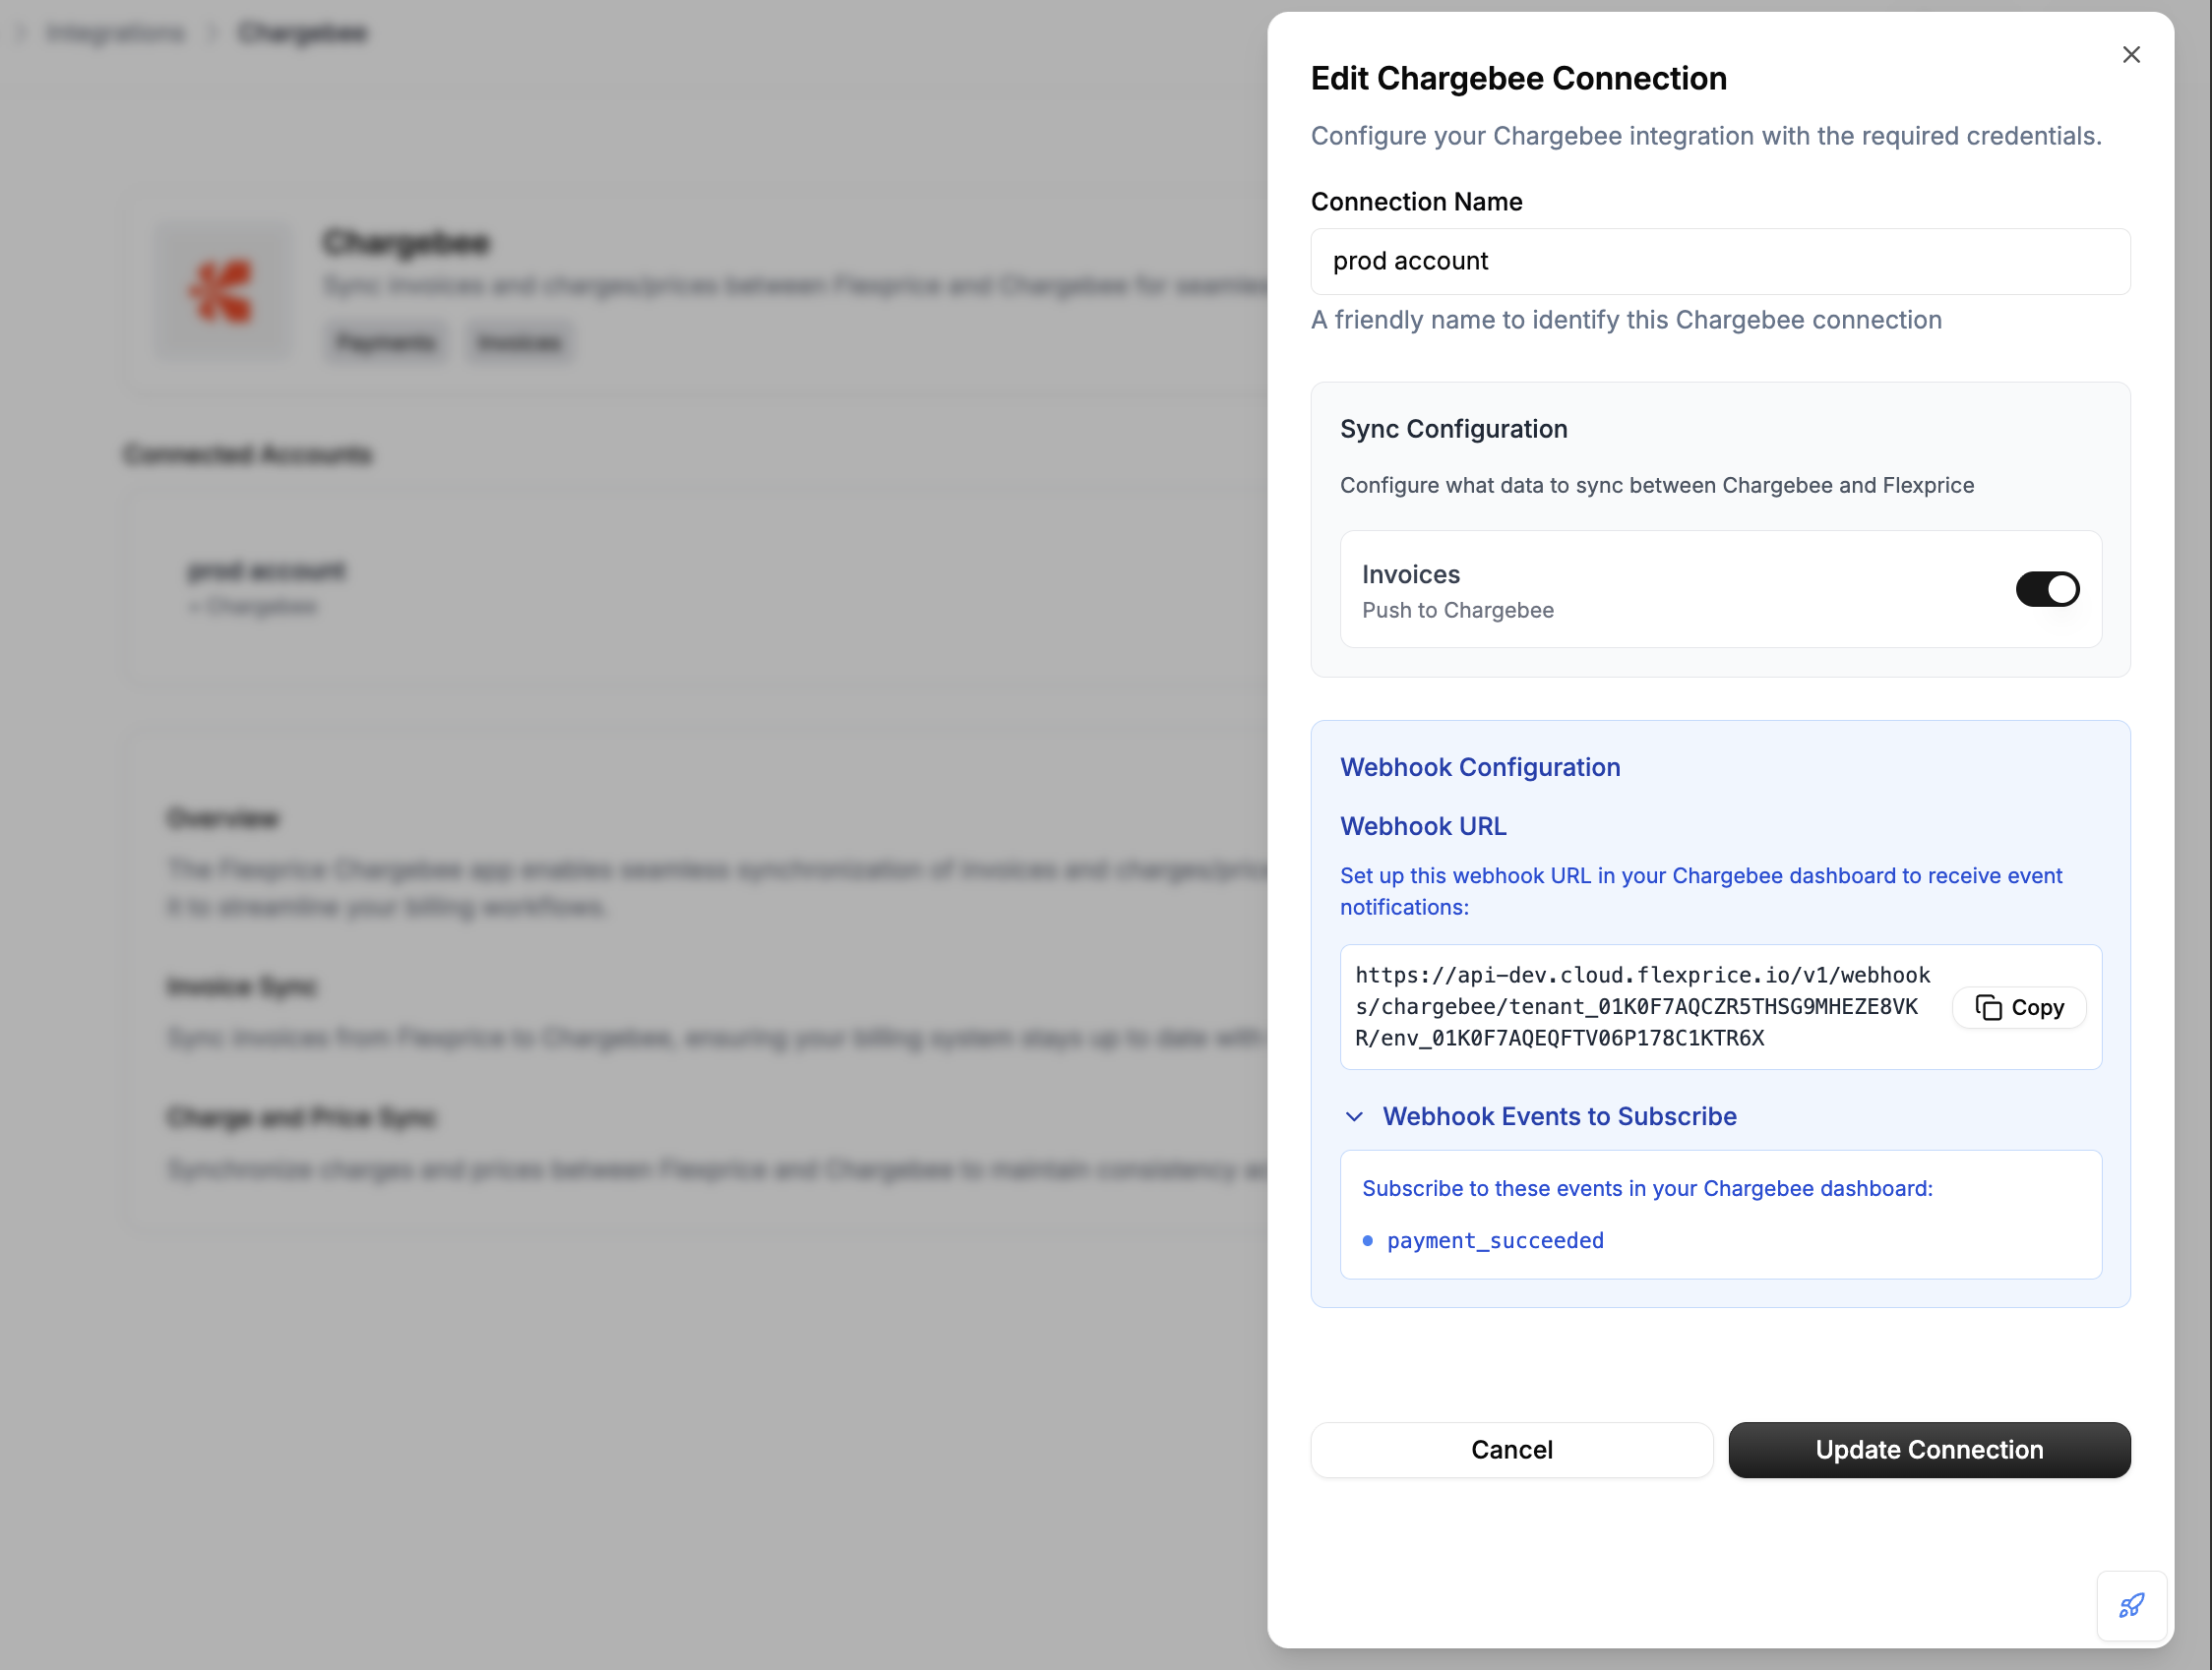Click the copy icon beside the webhook URL
The width and height of the screenshot is (2212, 1670).
[x=1990, y=1007]
